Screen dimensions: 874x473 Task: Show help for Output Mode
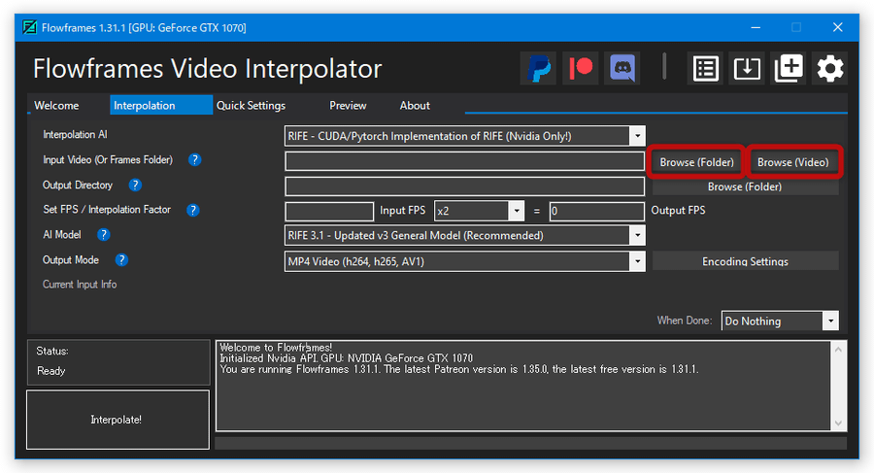pyautogui.click(x=121, y=259)
